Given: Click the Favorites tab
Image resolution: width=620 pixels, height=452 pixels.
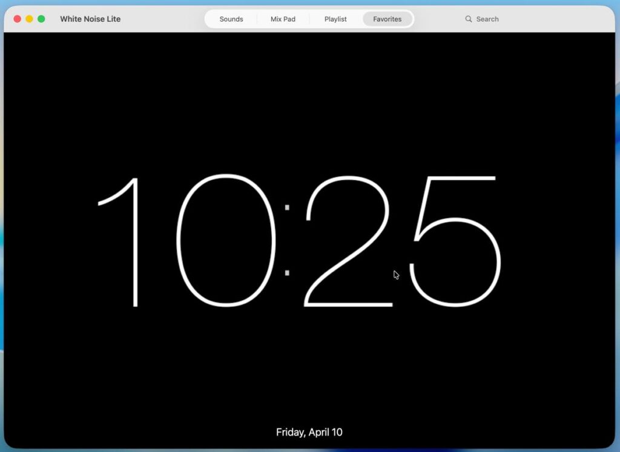Looking at the screenshot, I should (x=387, y=19).
